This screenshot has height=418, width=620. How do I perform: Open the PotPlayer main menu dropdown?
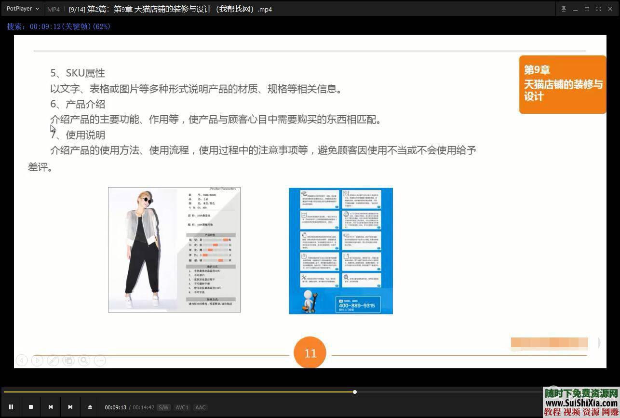(23, 9)
